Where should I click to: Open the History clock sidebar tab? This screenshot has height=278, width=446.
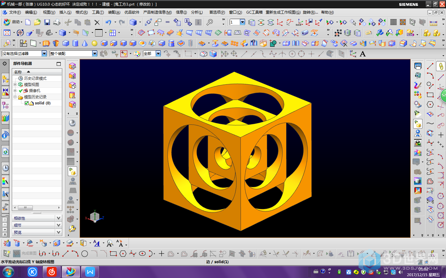point(5,168)
